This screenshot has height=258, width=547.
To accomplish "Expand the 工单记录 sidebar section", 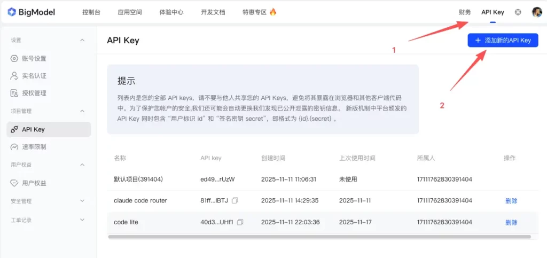I will (82, 220).
